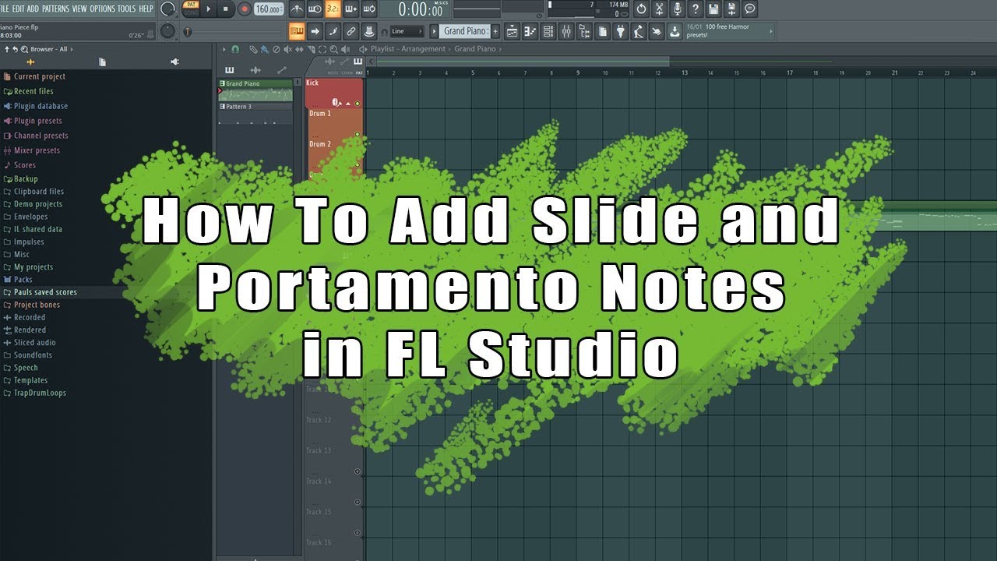Screen dimensions: 997x561
Task: Open the audio editor scissors icon
Action: [660, 9]
